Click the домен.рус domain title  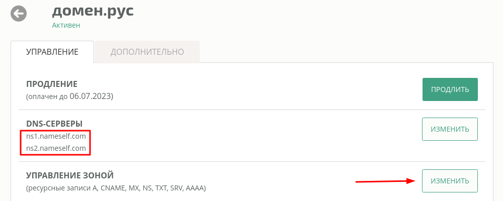(x=93, y=11)
